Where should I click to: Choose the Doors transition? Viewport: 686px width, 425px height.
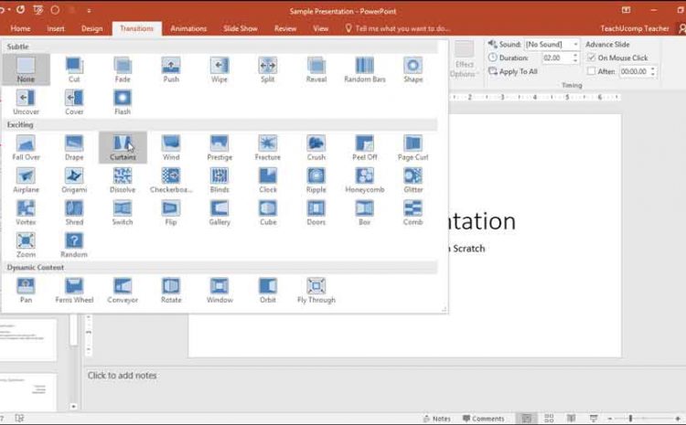316,212
